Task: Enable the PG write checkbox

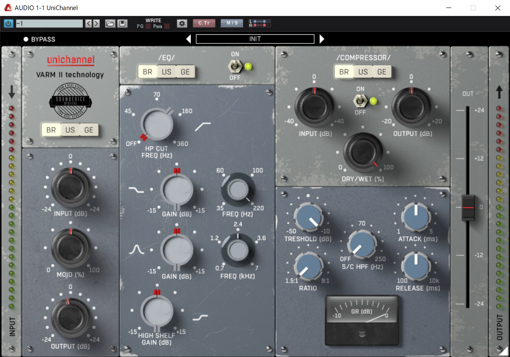Action: pos(148,26)
